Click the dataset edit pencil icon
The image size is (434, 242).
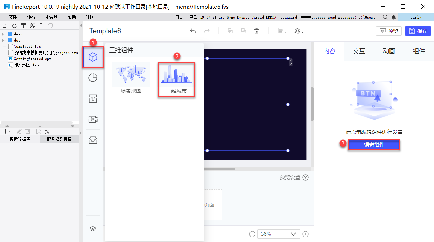[x=19, y=131]
